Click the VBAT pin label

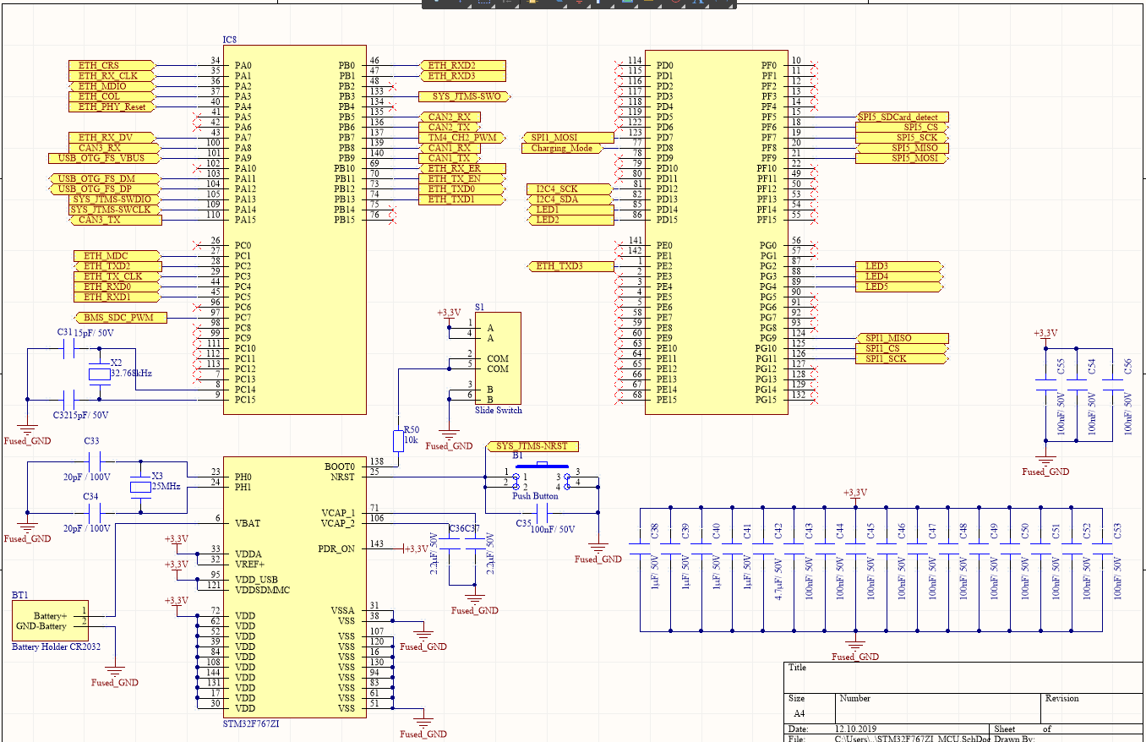tap(248, 523)
